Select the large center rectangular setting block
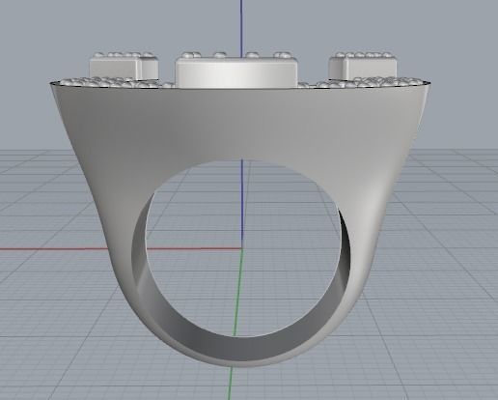 click(x=236, y=73)
